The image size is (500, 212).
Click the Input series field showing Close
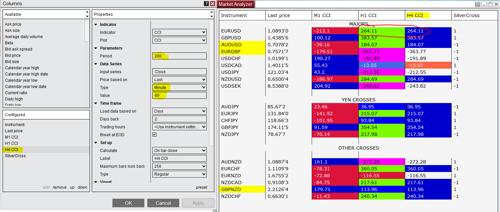[x=180, y=72]
